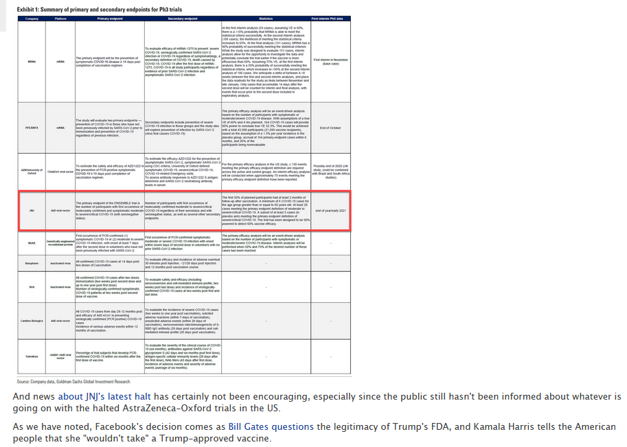Open the "about JNJ's latest halt" link
The height and width of the screenshot is (447, 627).
pyautogui.click(x=104, y=397)
